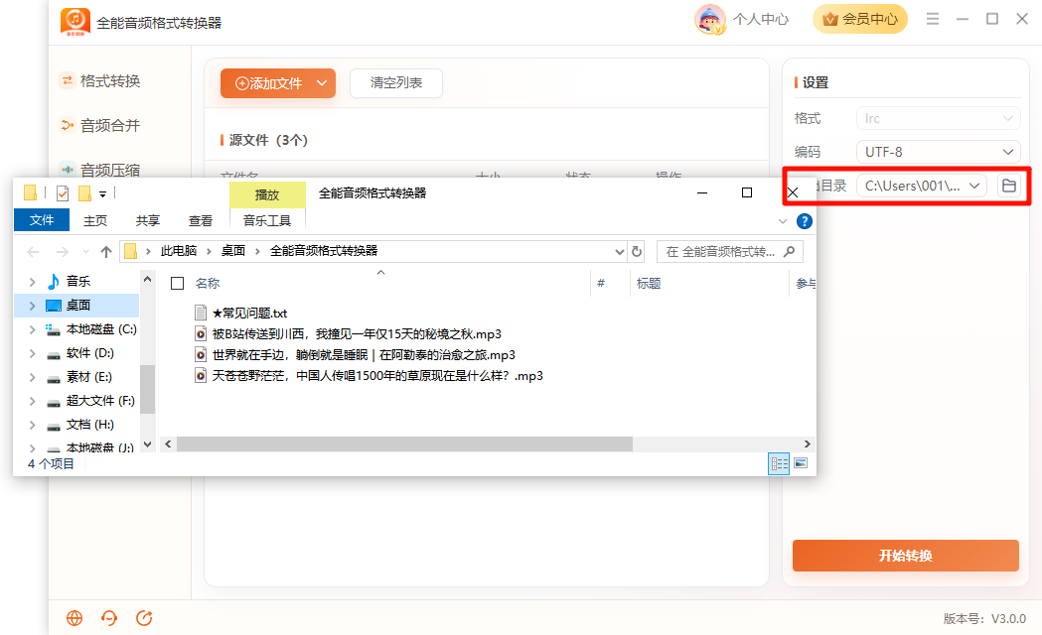The height and width of the screenshot is (635, 1042).
Task: Go up one folder level arrow
Action: pos(105,251)
